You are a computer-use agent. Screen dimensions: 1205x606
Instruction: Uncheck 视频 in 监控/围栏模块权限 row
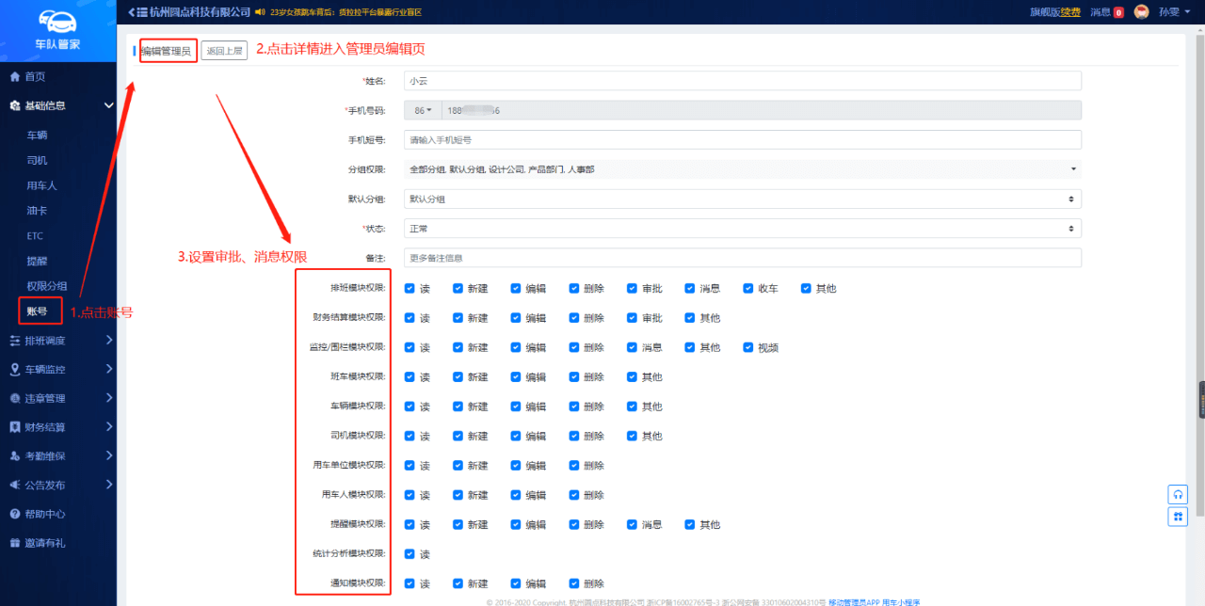pos(749,347)
